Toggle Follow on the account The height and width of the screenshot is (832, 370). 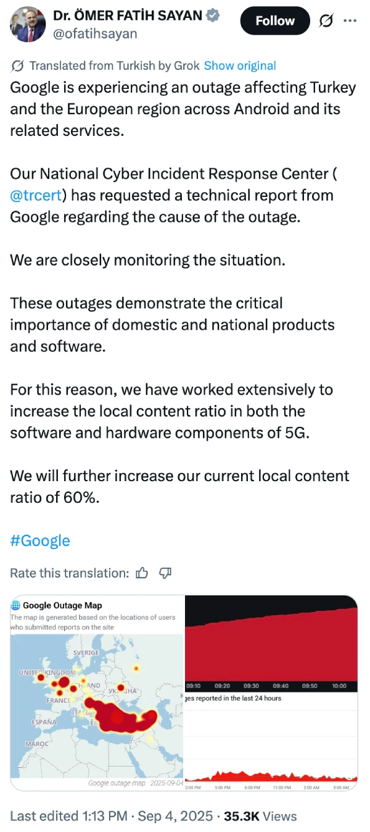tap(274, 20)
